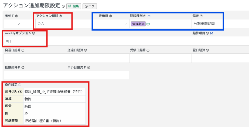Open the ログ (Log) history button

click(x=90, y=6)
